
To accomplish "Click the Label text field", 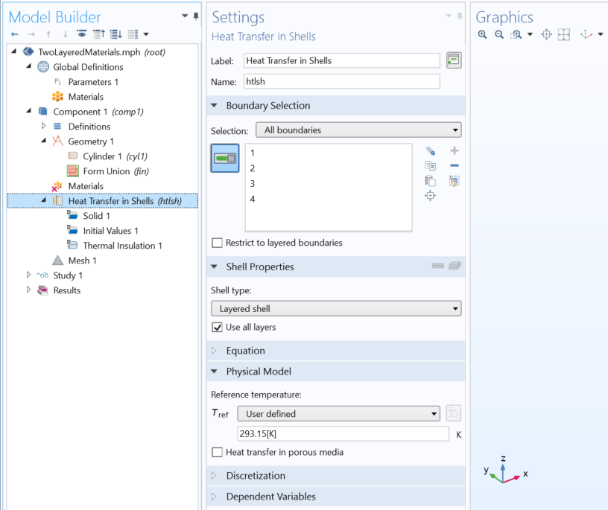I will coord(342,61).
